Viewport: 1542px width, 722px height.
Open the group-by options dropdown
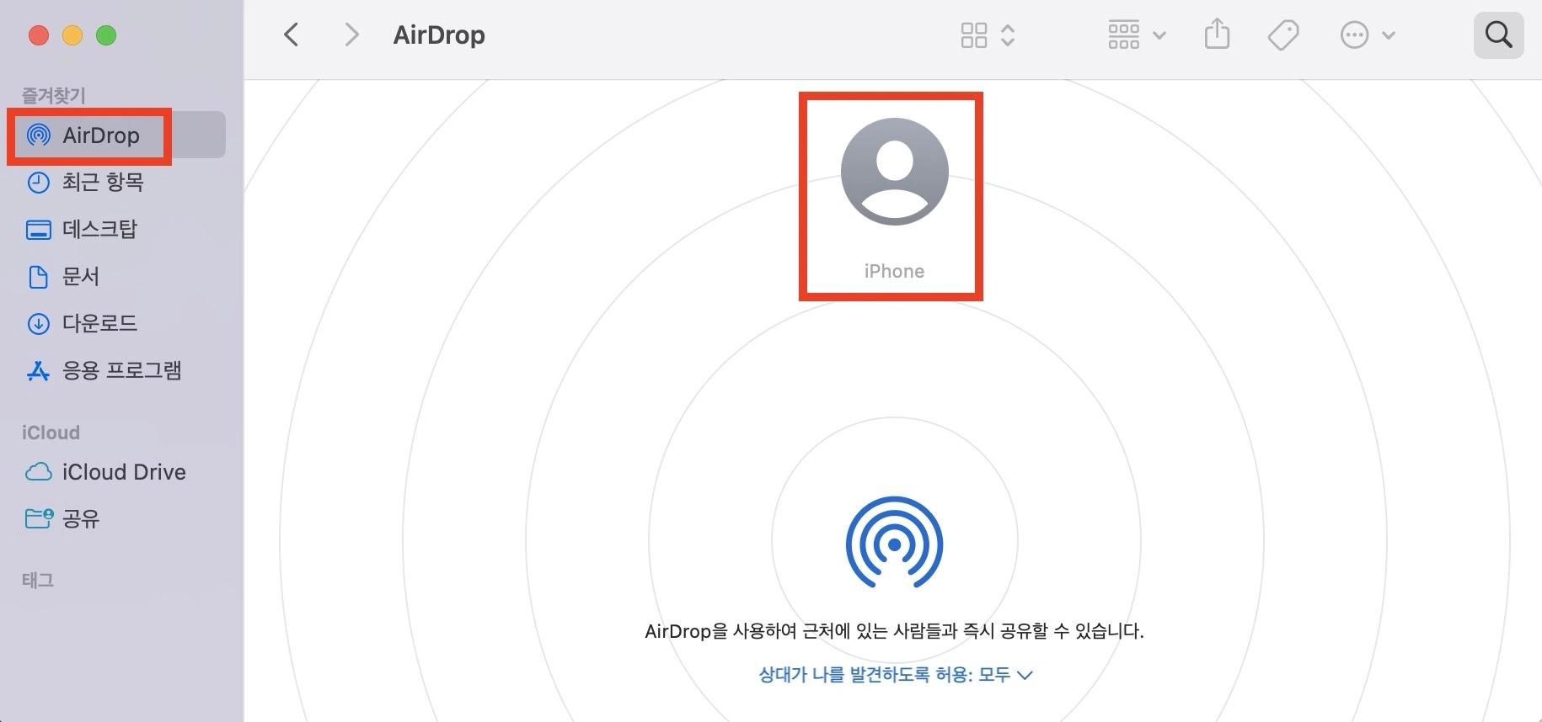click(1136, 35)
